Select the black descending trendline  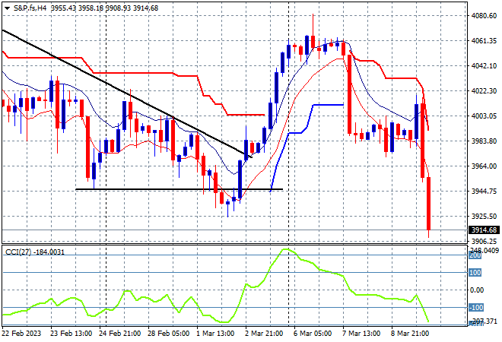[x=126, y=93]
